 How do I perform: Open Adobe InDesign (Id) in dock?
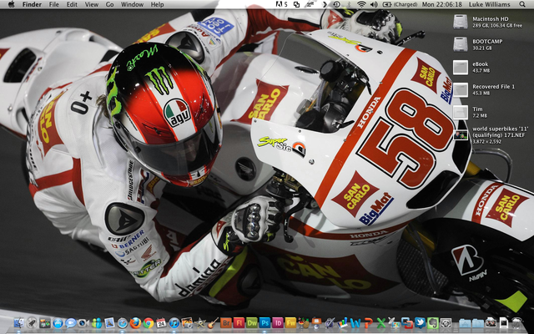278,322
